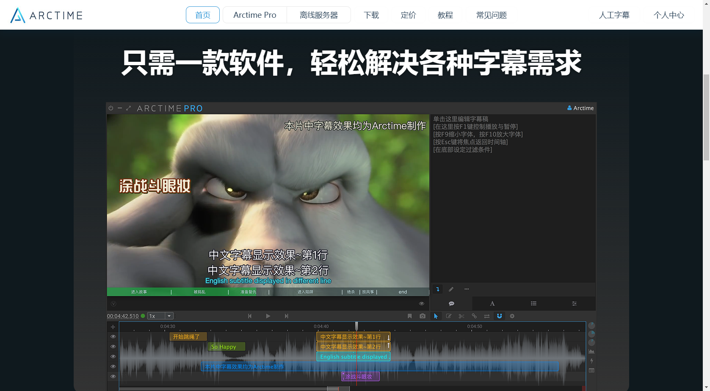Click the three-dots more options icon
This screenshot has height=391, width=710.
pos(467,289)
